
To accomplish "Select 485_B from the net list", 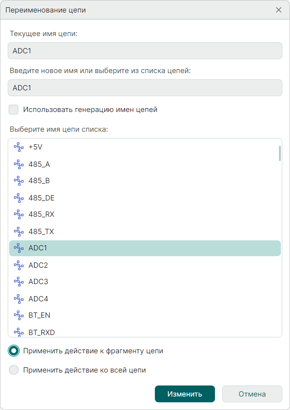I will click(x=39, y=181).
